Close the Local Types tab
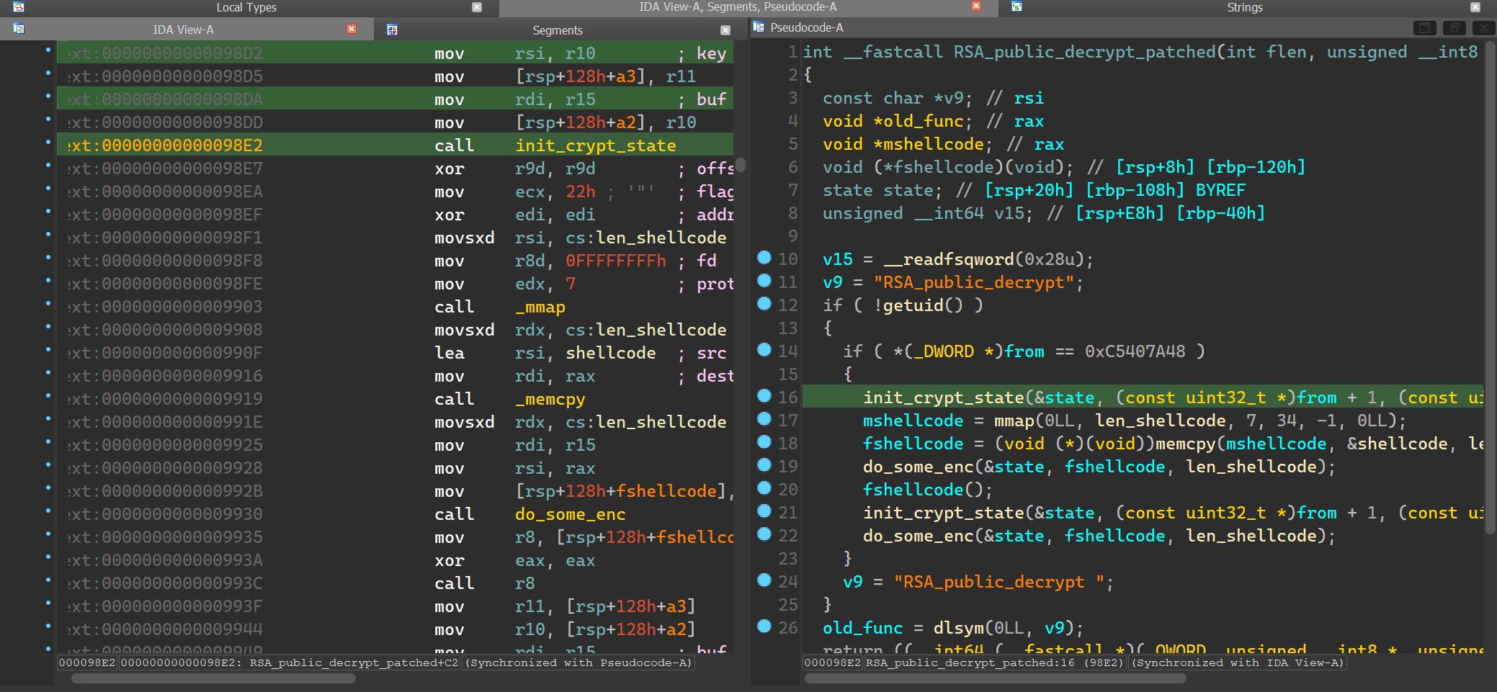The height and width of the screenshot is (692, 1497). click(x=476, y=7)
